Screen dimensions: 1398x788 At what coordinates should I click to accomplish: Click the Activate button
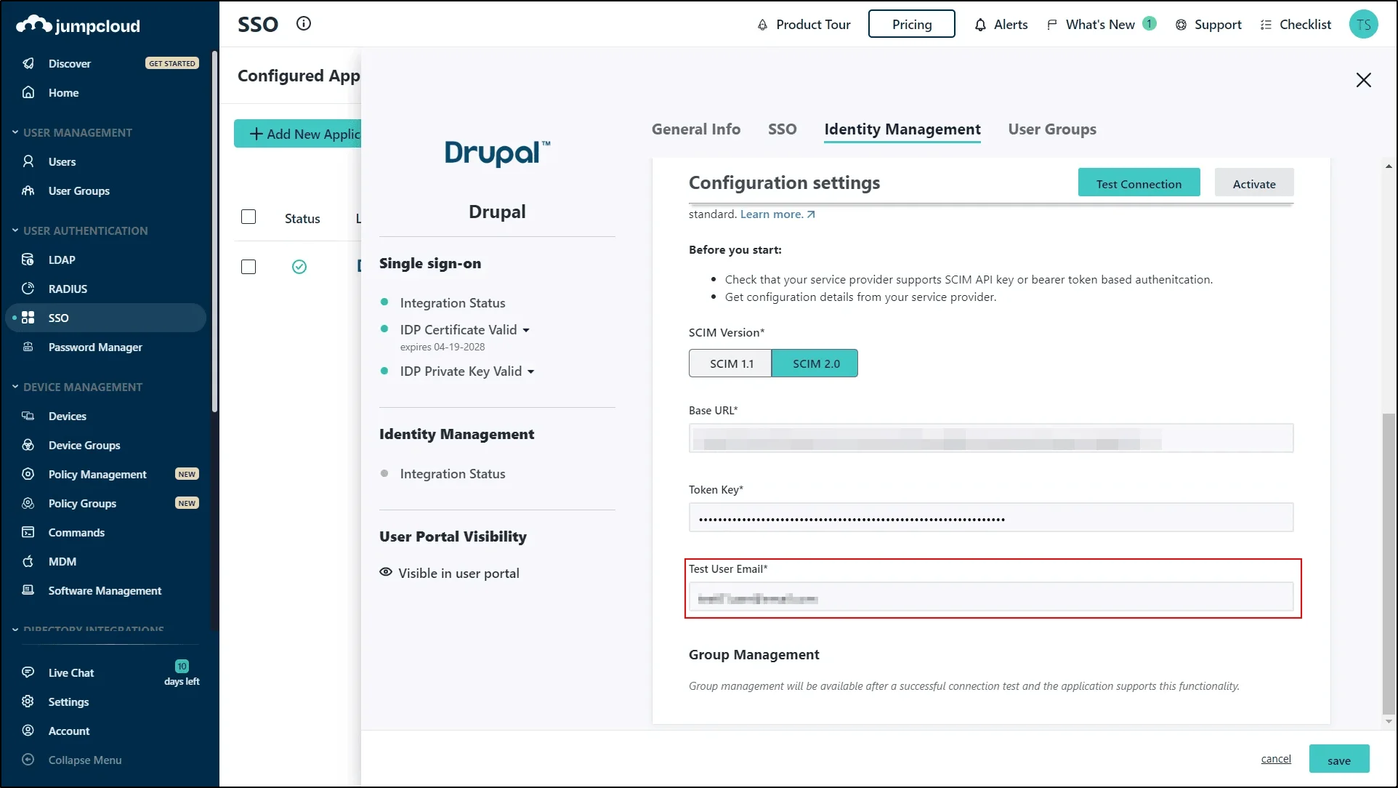(x=1254, y=184)
